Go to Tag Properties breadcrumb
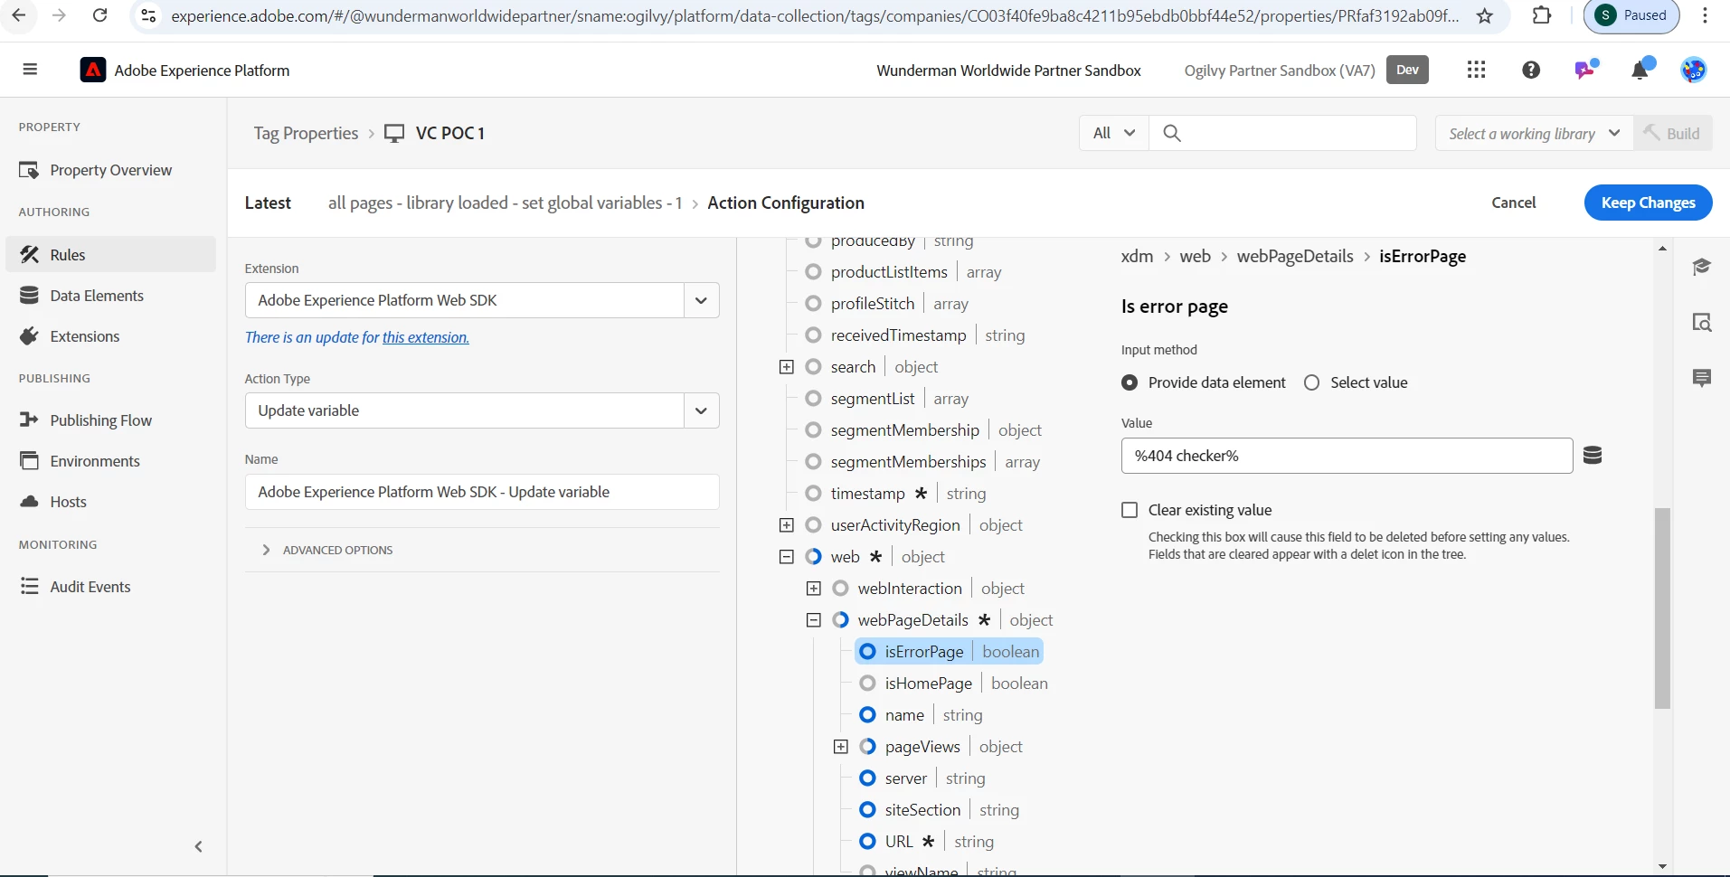Screen dimensions: 1730x877 tap(306, 133)
